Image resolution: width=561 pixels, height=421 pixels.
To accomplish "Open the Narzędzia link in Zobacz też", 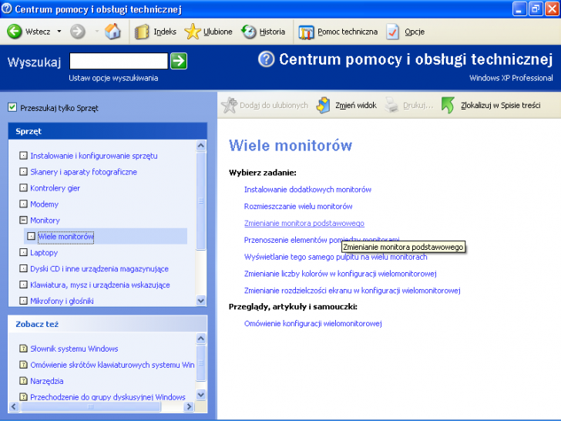I will pyautogui.click(x=47, y=381).
